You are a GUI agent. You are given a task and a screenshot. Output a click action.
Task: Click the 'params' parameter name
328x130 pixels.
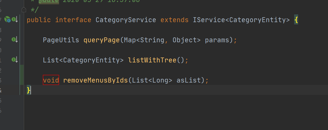(217, 40)
